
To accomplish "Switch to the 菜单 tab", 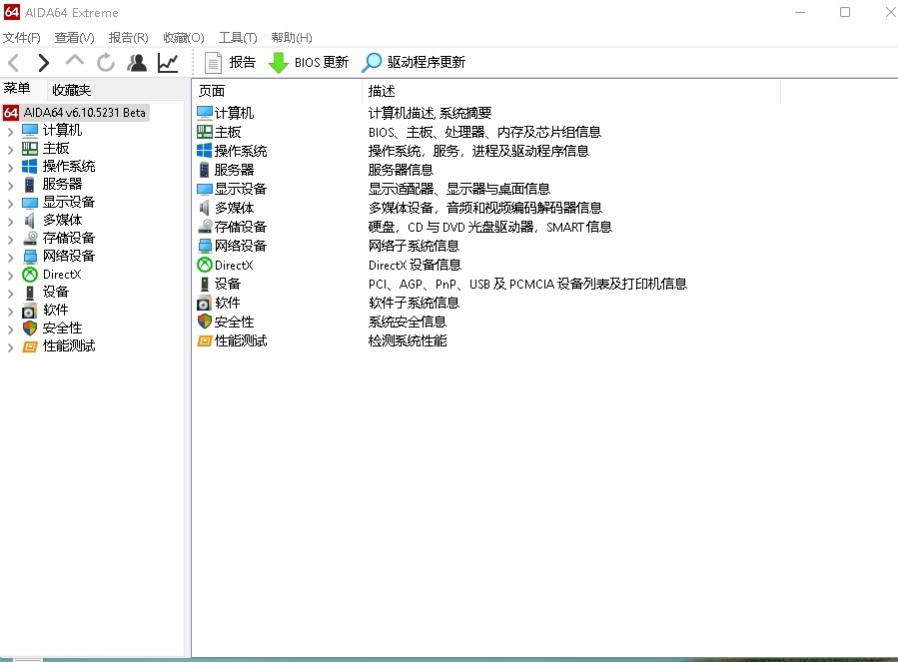I will [x=17, y=89].
